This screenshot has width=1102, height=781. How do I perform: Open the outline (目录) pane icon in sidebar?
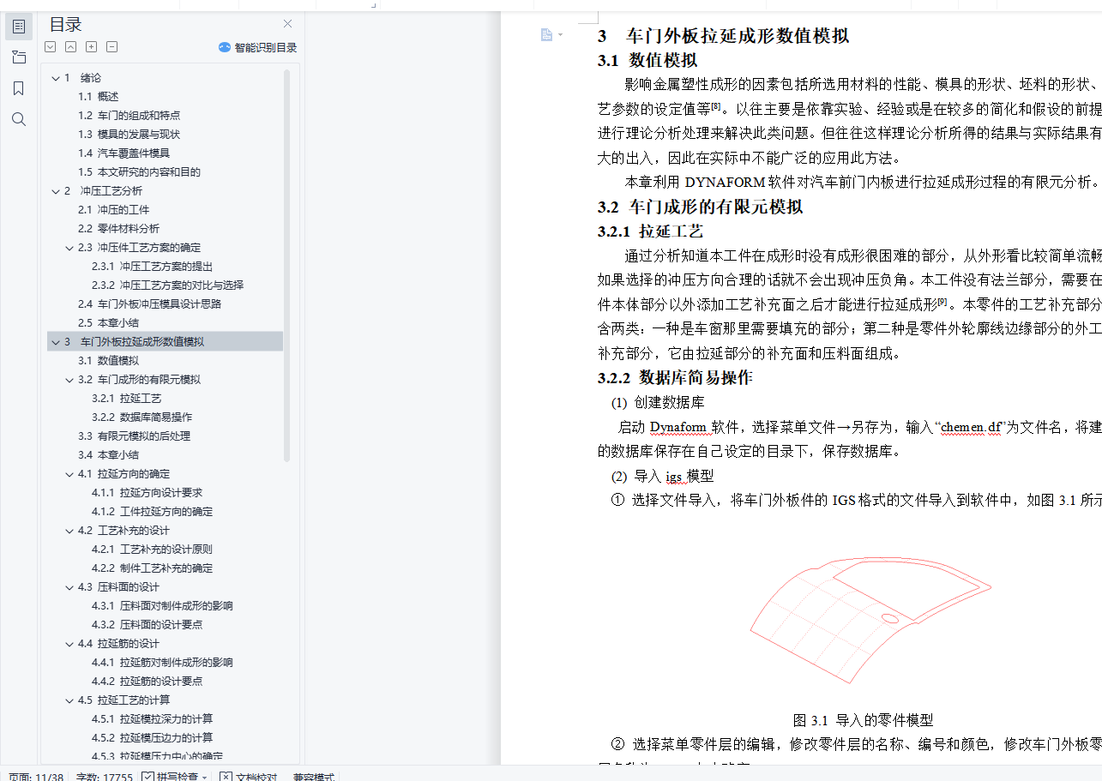19,27
